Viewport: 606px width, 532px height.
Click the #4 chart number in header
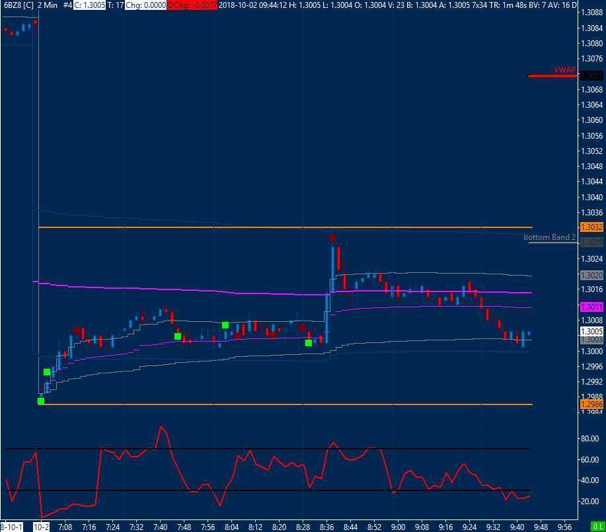(67, 5)
